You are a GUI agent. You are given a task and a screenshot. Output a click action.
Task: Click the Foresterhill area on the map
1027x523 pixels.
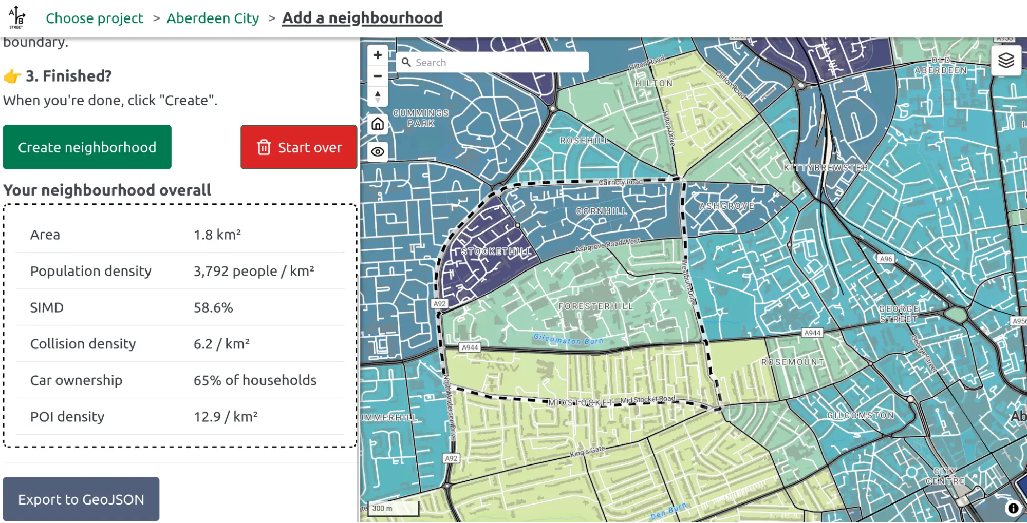(595, 306)
